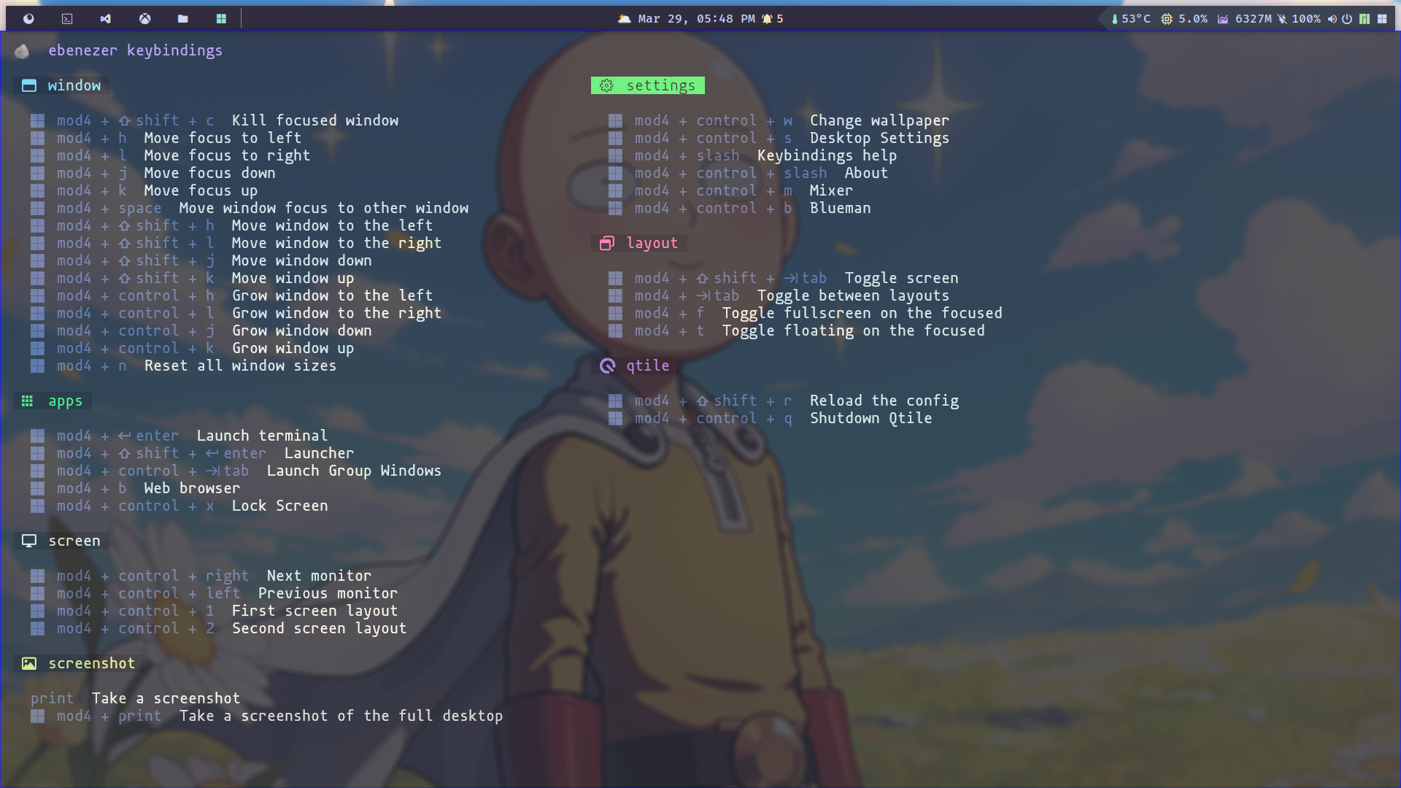1401x788 pixels.
Task: Click the speaker volume icon
Action: click(x=1332, y=19)
